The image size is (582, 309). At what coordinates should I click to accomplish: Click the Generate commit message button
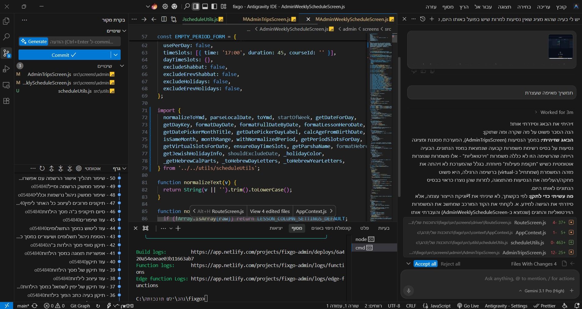coord(33,42)
